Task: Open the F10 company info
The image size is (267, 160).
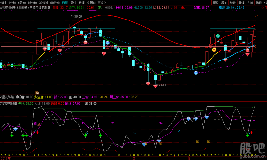Action: point(250,3)
